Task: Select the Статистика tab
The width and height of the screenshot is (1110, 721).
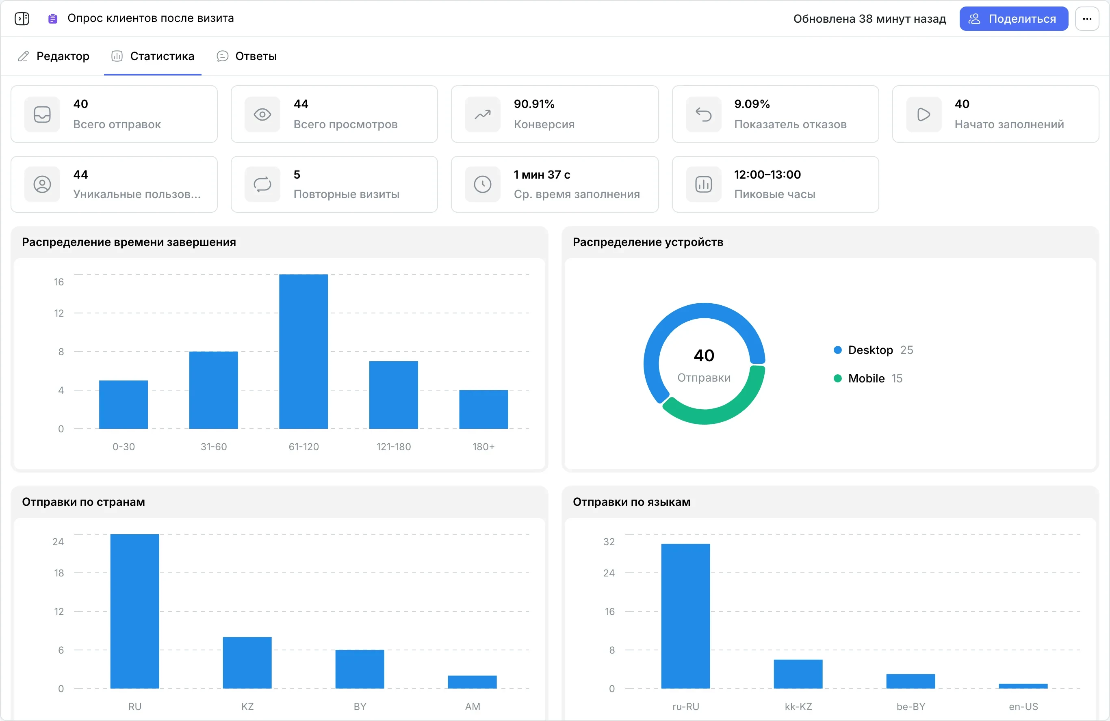Action: (152, 56)
